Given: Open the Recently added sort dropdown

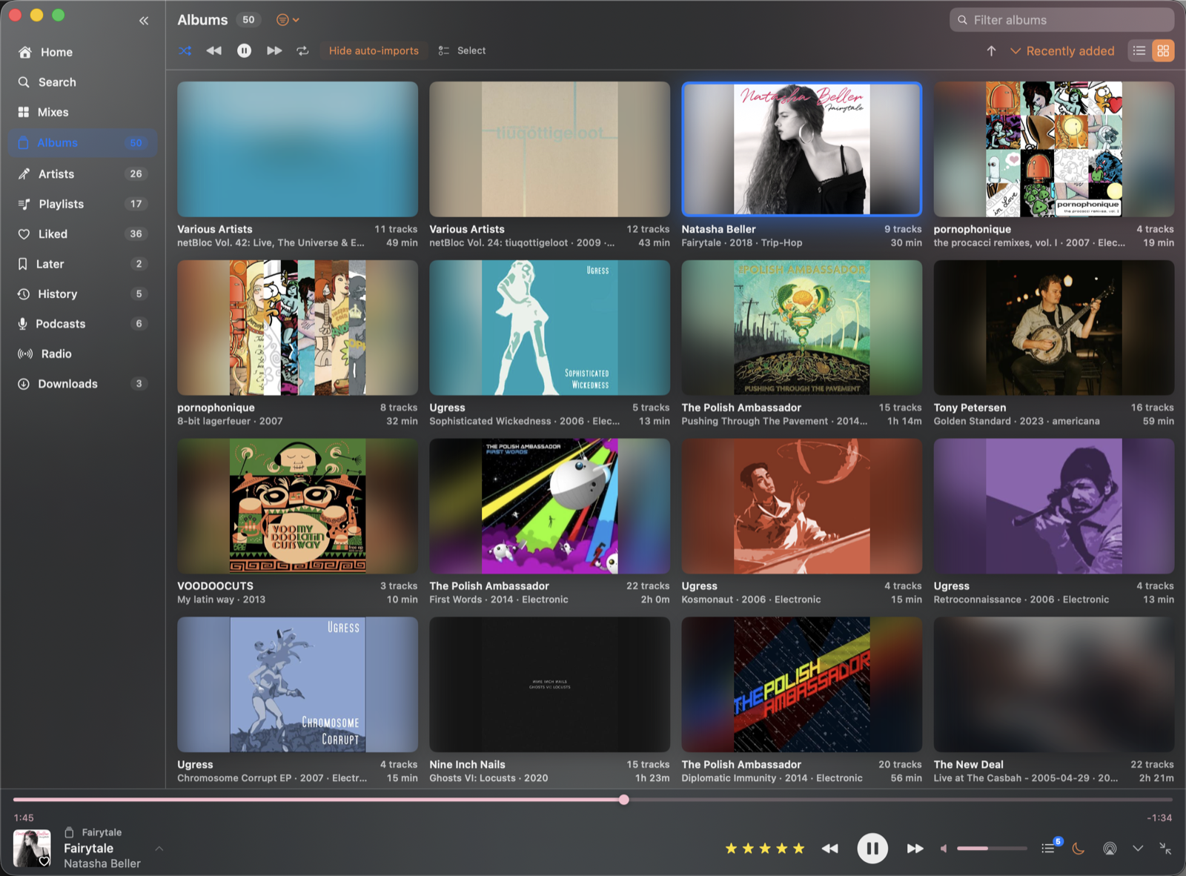Looking at the screenshot, I should pyautogui.click(x=1062, y=50).
